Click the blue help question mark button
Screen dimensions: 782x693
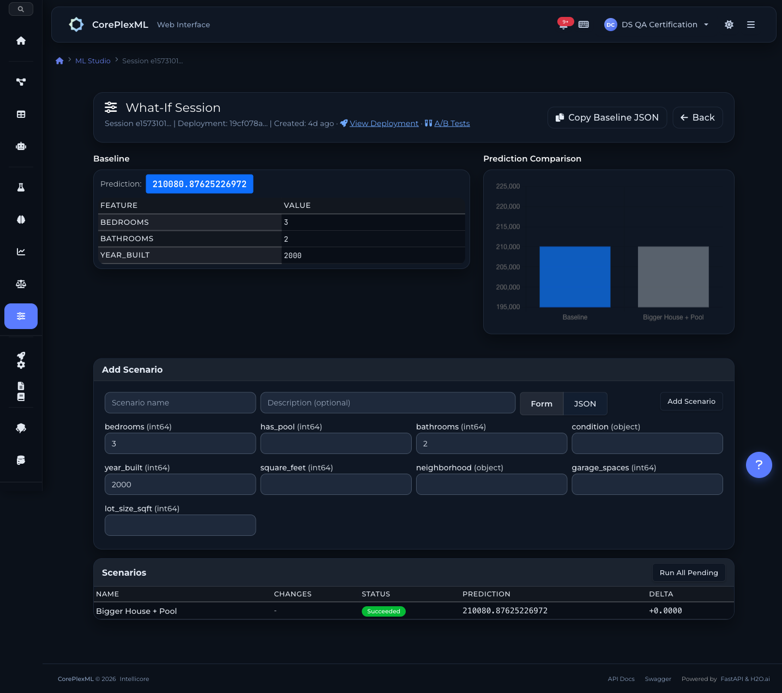tap(759, 465)
